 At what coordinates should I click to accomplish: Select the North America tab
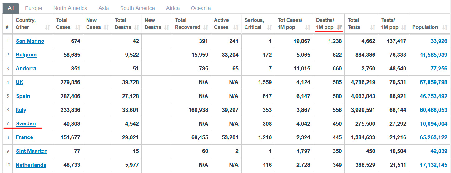[x=70, y=8]
